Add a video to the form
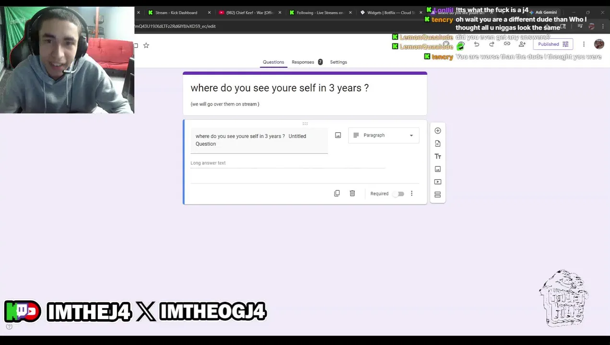The image size is (610, 345). click(437, 182)
